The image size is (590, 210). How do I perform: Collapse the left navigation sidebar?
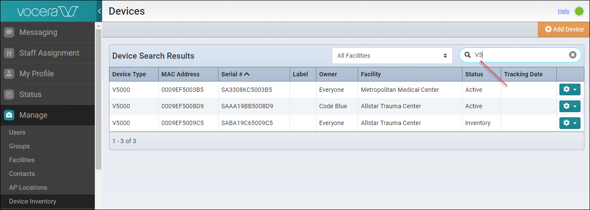coord(99,11)
